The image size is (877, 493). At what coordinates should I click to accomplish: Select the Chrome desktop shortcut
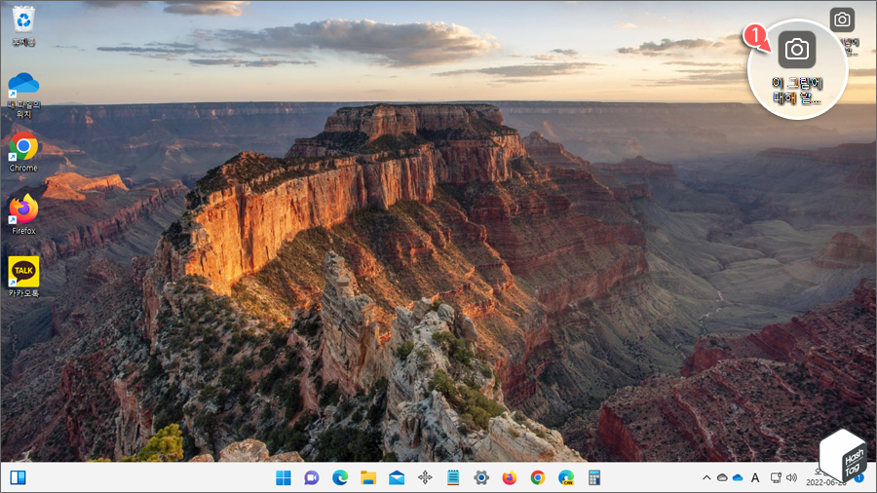pyautogui.click(x=23, y=152)
